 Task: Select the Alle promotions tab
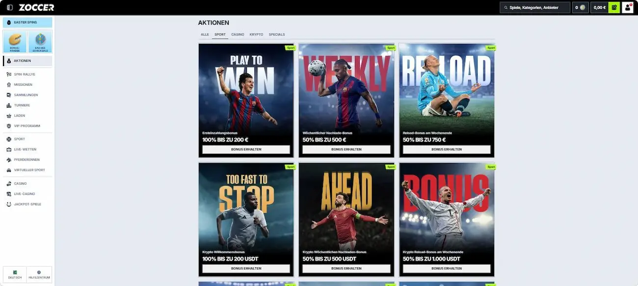click(x=205, y=35)
